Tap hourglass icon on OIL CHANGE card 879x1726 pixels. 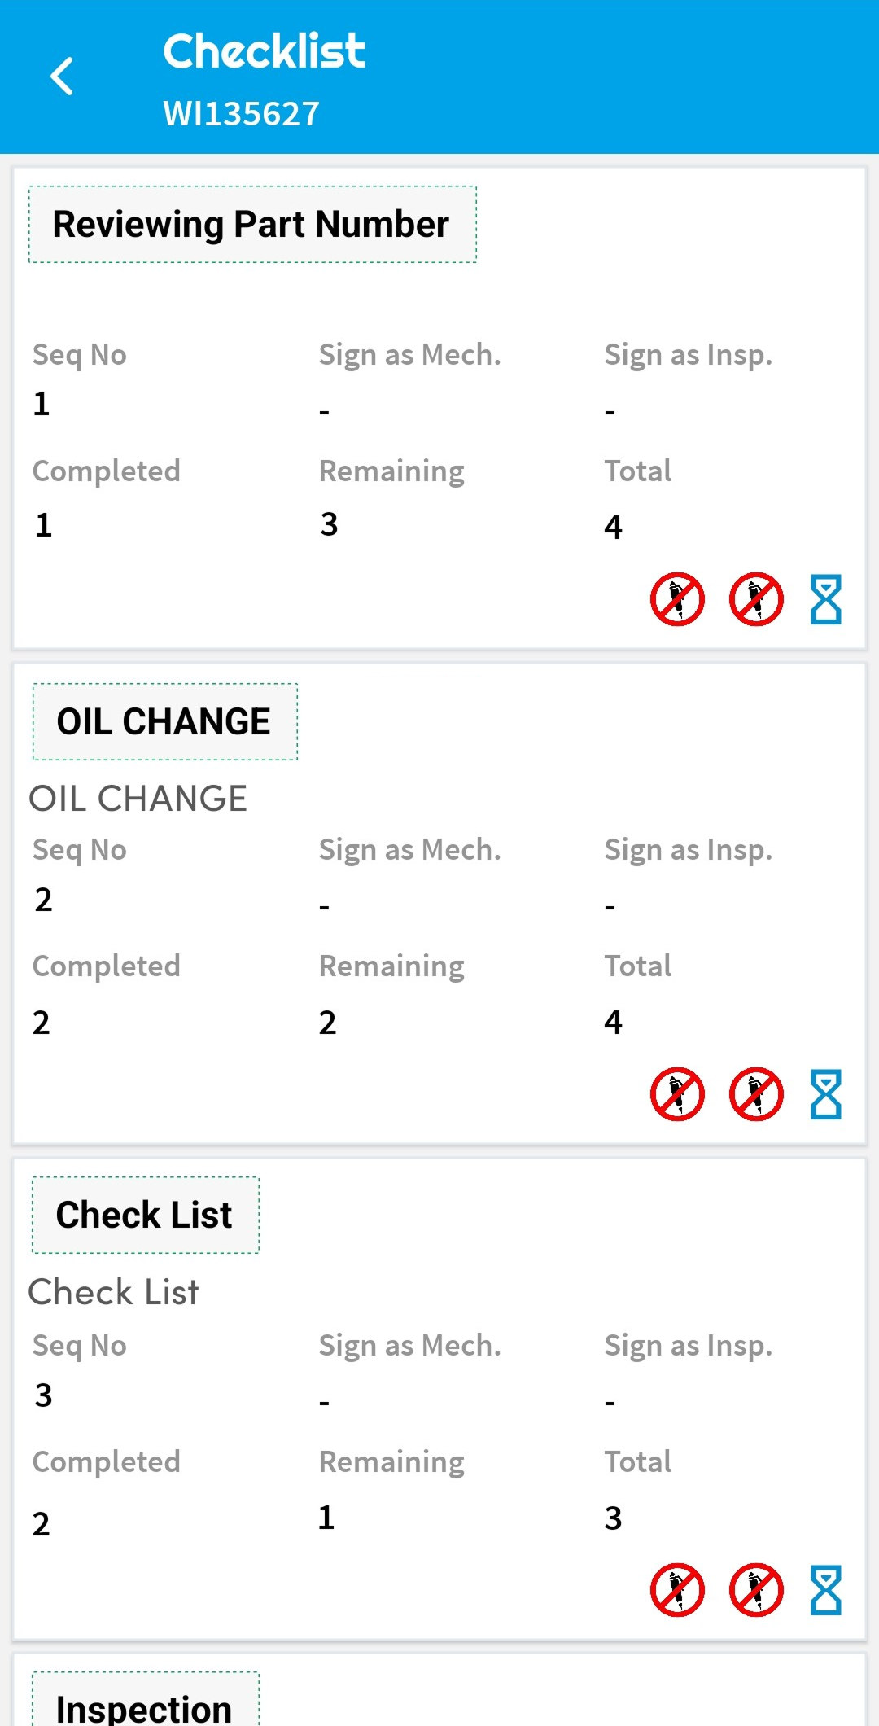(825, 1094)
